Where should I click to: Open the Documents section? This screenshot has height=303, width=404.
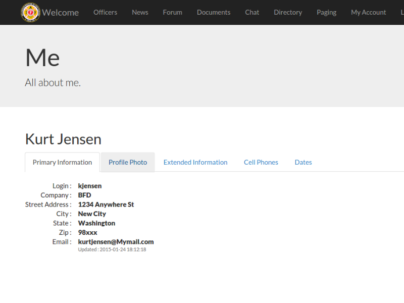(214, 12)
